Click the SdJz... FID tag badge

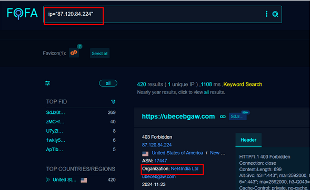pyautogui.click(x=237, y=117)
